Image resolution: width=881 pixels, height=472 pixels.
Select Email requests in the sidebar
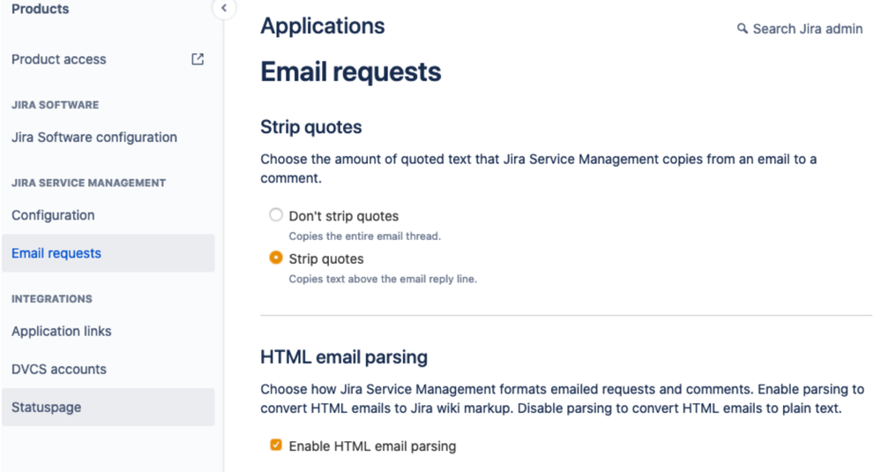point(108,253)
